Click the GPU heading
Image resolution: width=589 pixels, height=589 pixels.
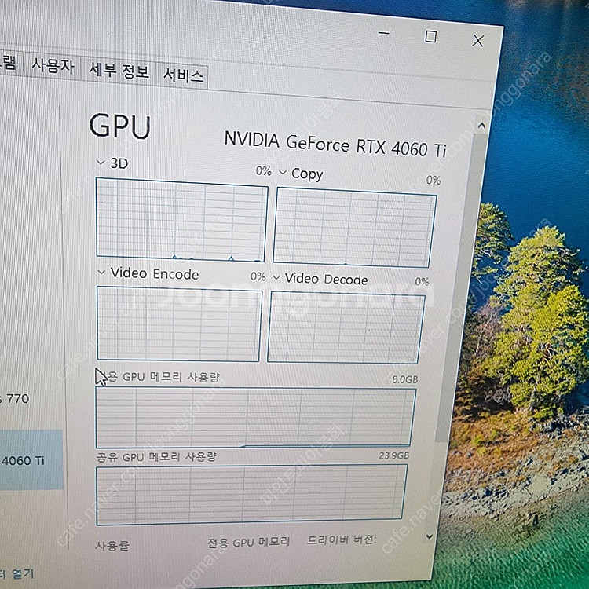120,126
